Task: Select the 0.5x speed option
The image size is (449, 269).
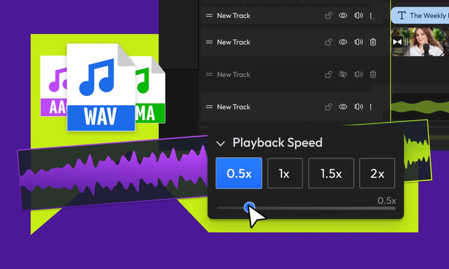Action: tap(239, 173)
